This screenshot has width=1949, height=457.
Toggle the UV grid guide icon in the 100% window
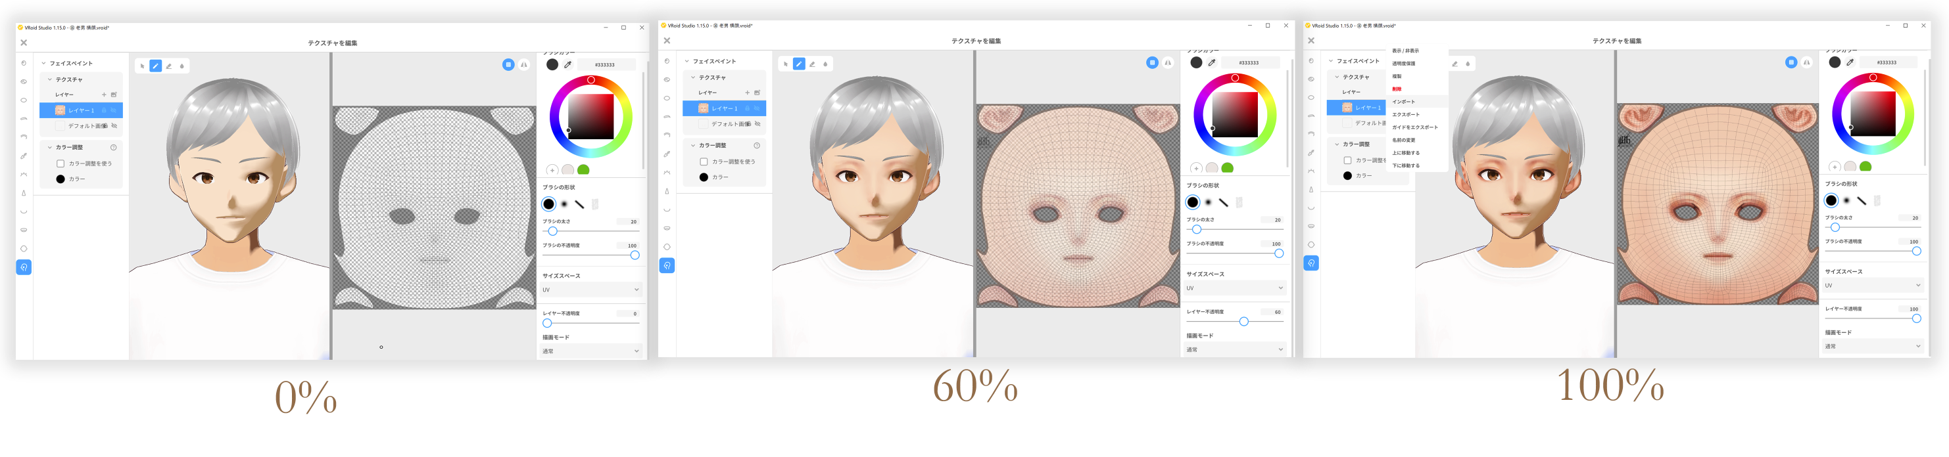[1791, 62]
